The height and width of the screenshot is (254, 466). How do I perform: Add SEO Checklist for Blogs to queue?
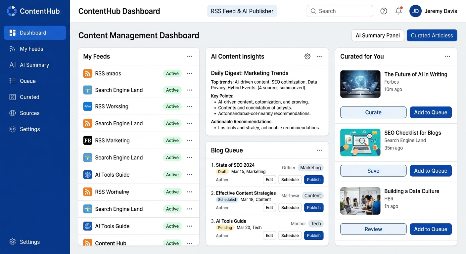430,171
